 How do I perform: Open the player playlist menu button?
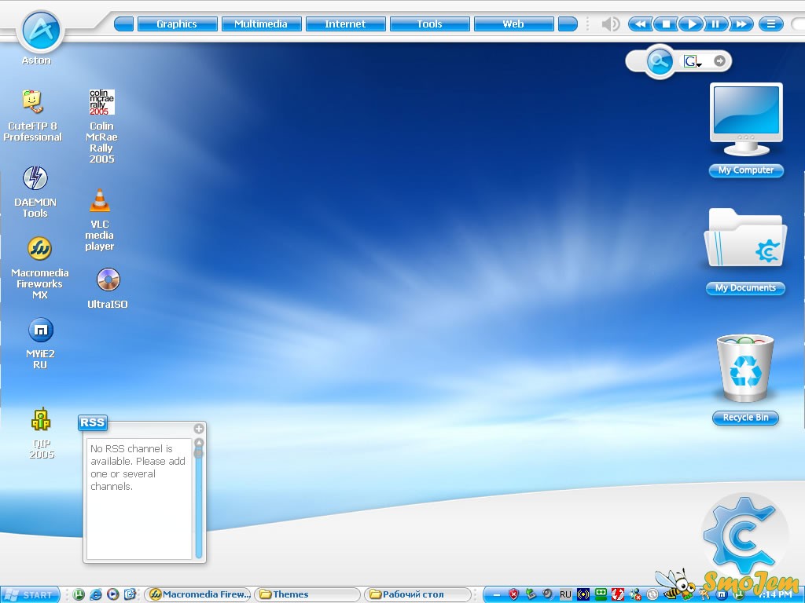point(771,24)
